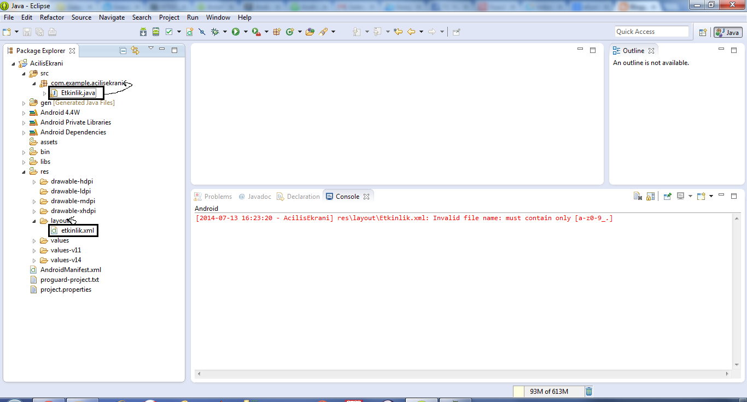Screen dimensions: 747x402
Task: Click the Open Type icon
Action: click(310, 32)
